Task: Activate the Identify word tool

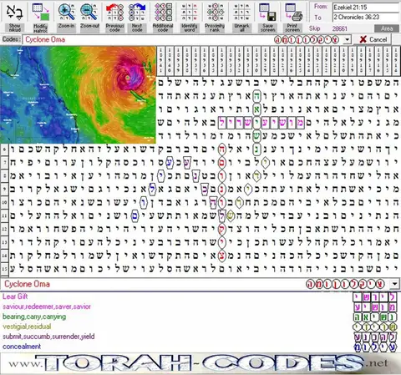Action: pyautogui.click(x=190, y=13)
